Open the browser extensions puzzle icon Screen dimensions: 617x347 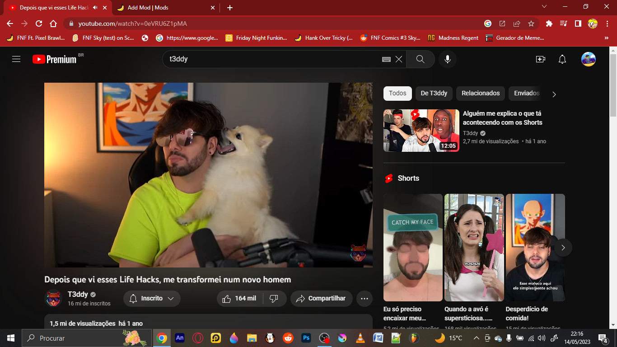tap(549, 23)
